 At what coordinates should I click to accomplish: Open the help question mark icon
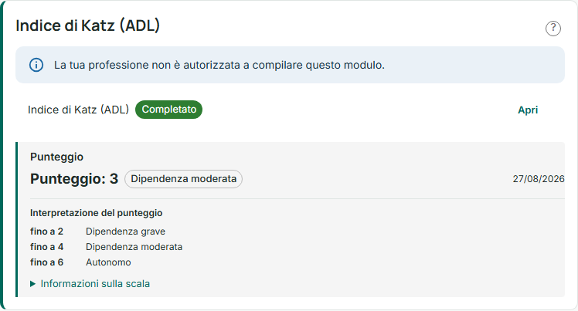point(553,29)
